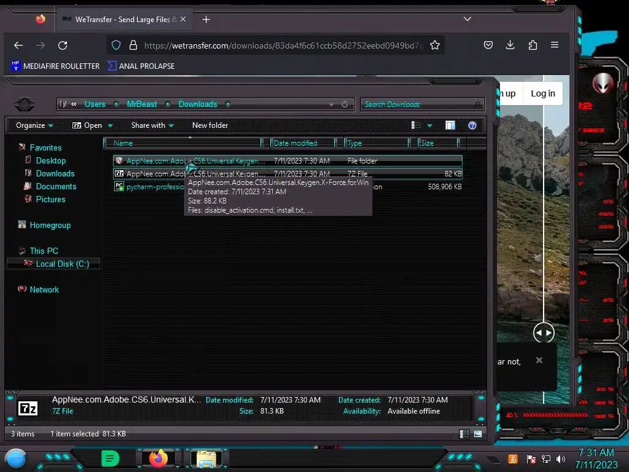
Task: Open MEDIAFIRE ROULETTER bookmark
Action: pyautogui.click(x=55, y=66)
